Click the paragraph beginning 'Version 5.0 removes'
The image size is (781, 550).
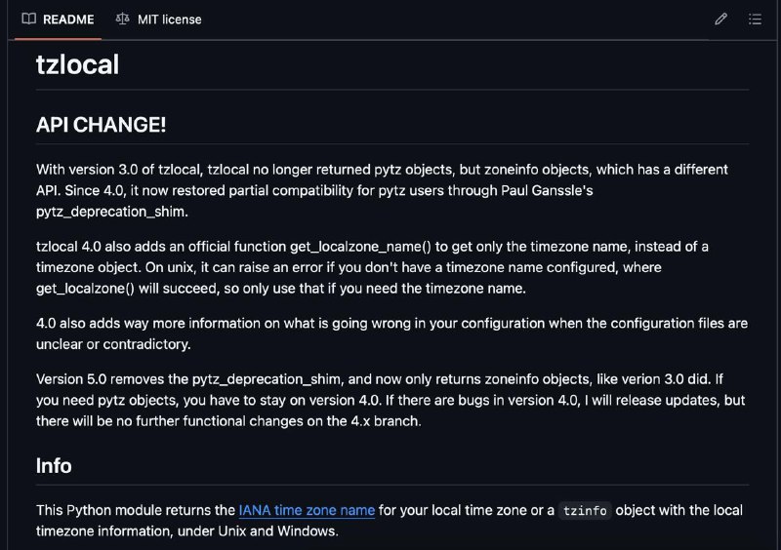(390, 400)
